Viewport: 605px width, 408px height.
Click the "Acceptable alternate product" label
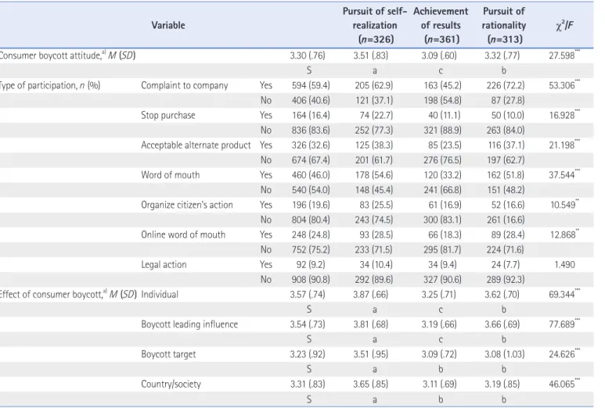click(196, 145)
